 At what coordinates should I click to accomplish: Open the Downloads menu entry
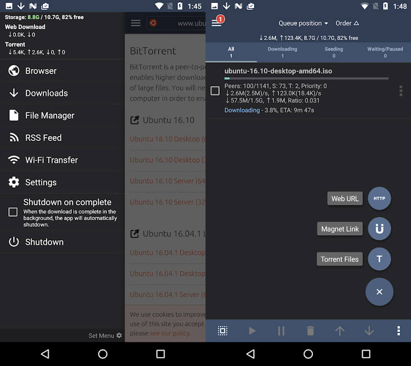[62, 93]
